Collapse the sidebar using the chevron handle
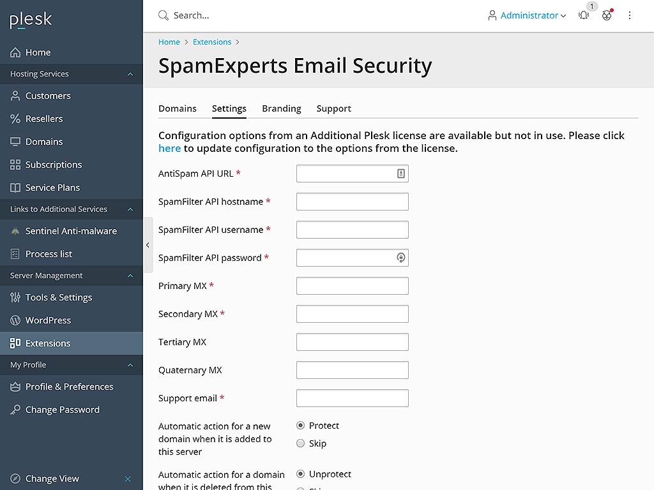 pyautogui.click(x=148, y=244)
